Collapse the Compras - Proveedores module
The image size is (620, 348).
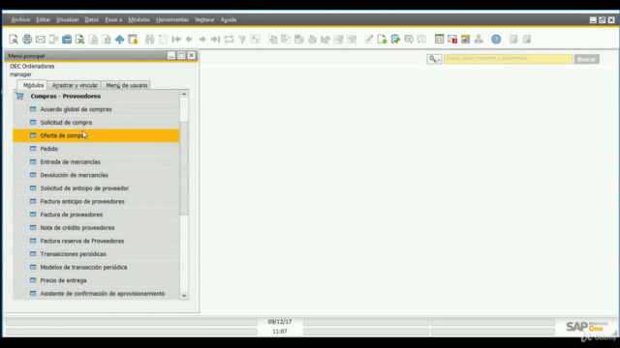click(65, 96)
